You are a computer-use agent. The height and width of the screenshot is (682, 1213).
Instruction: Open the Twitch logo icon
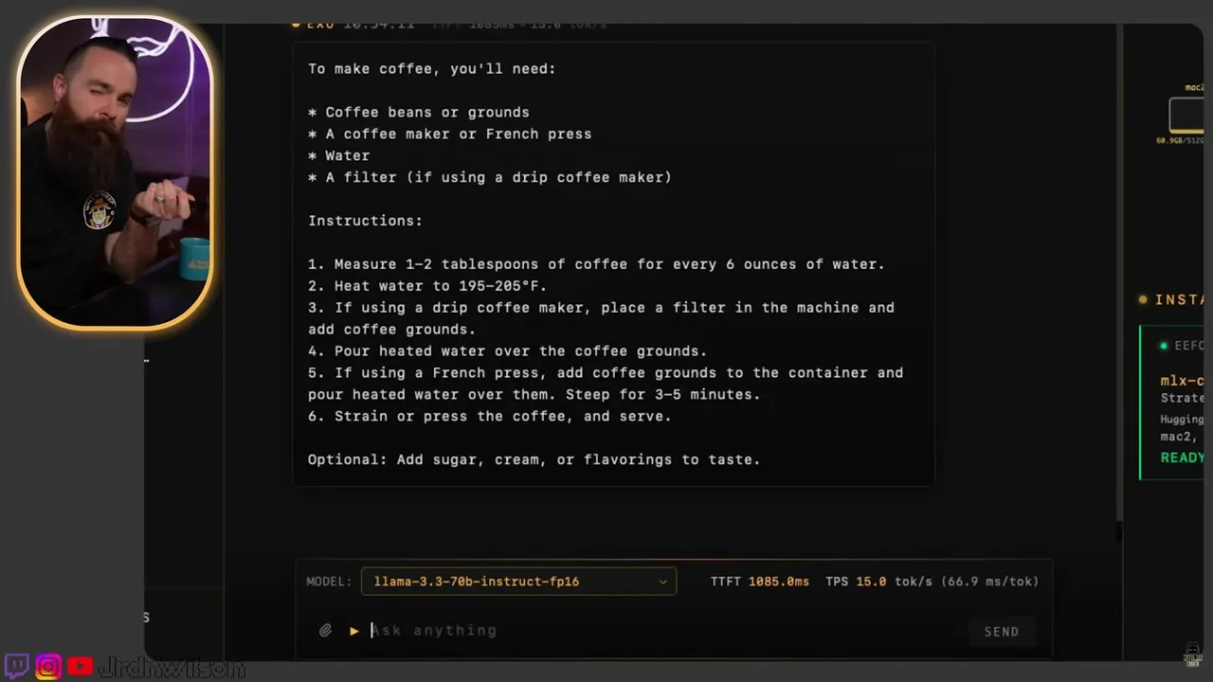[x=17, y=666]
